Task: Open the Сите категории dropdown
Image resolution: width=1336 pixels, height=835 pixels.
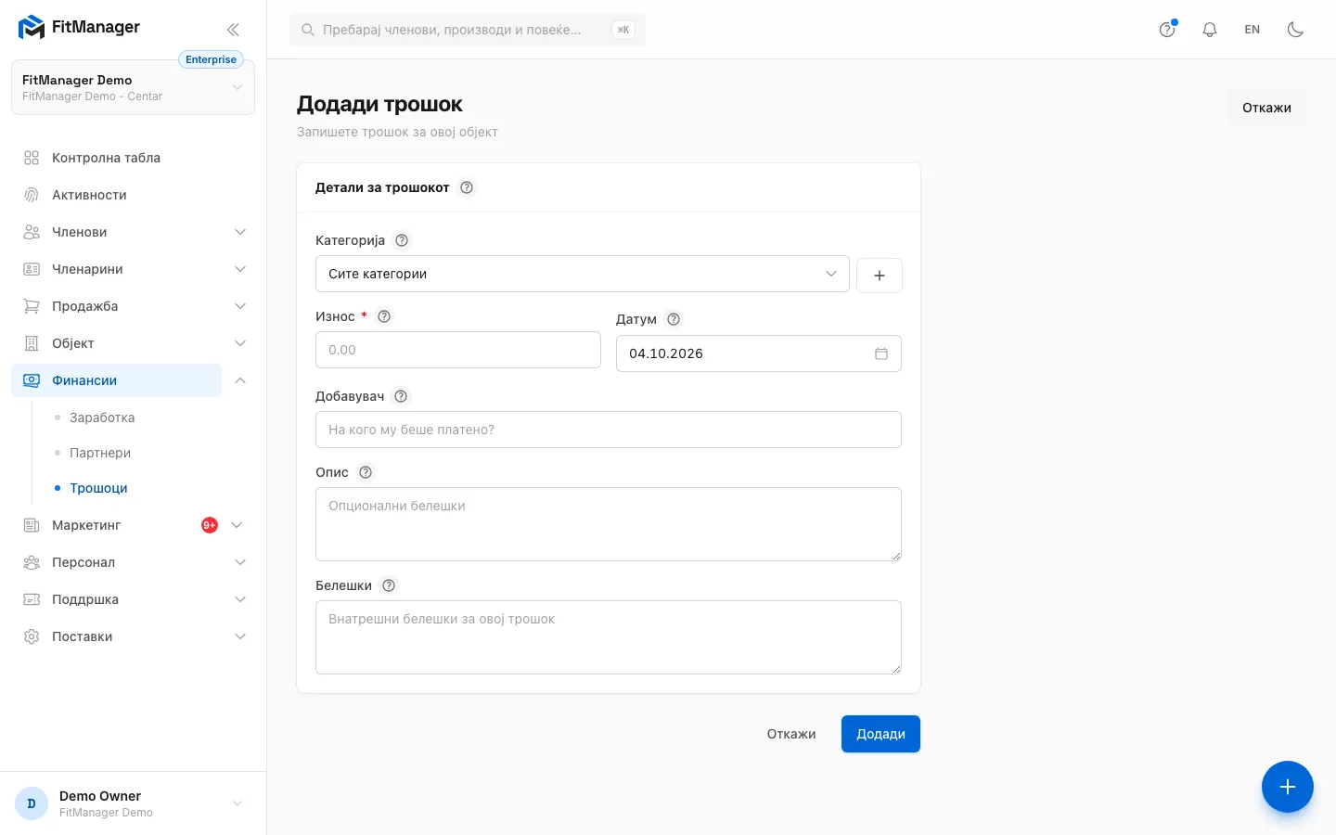Action: tap(583, 274)
